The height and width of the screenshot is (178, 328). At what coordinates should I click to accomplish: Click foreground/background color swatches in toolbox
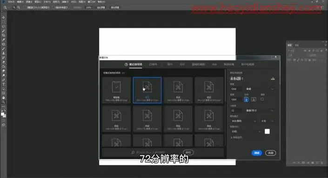point(3,114)
